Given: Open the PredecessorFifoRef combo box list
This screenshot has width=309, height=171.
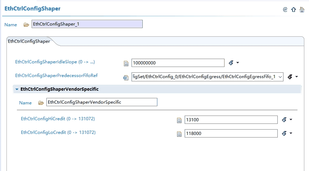Looking at the screenshot, I should pos(280,77).
